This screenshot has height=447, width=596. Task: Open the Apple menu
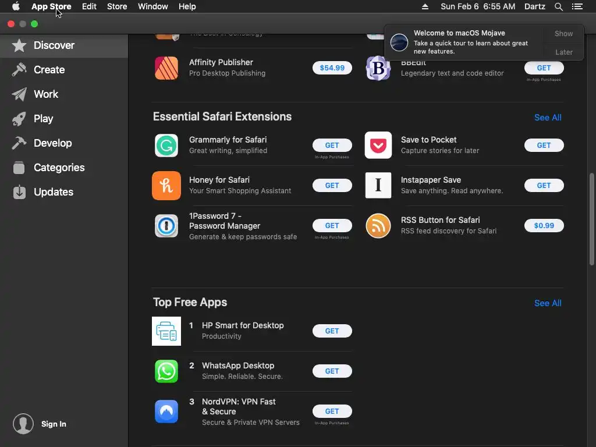coord(16,6)
